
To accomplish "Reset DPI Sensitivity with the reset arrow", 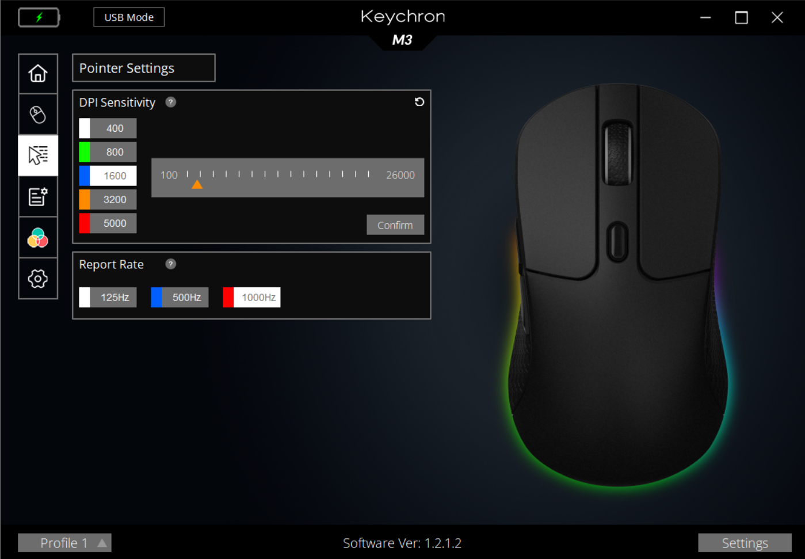I will coord(419,102).
